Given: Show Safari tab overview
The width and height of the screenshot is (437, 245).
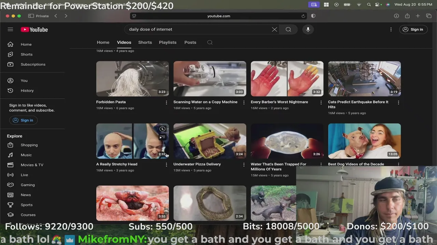Looking at the screenshot, I should click(x=429, y=16).
